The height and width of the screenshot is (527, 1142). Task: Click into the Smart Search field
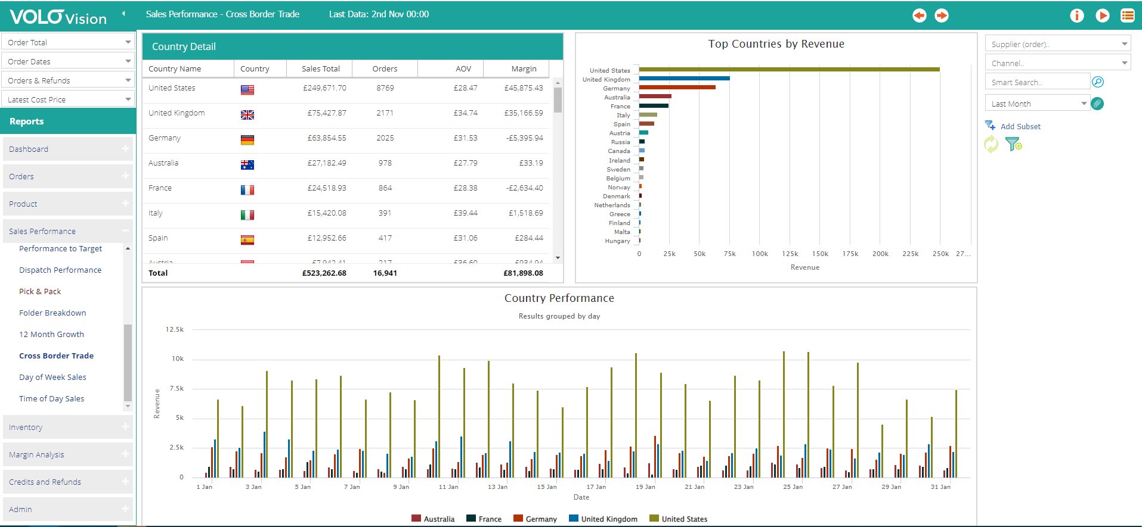coord(1037,82)
